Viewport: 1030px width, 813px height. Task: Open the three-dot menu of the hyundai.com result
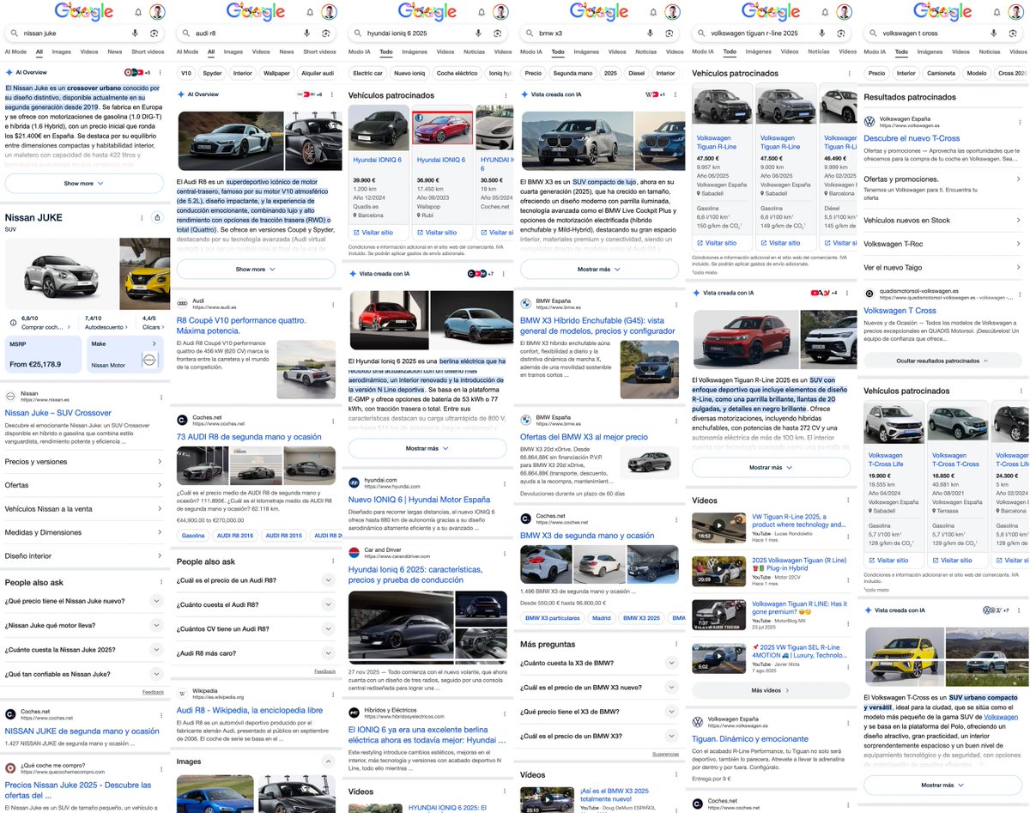[505, 482]
